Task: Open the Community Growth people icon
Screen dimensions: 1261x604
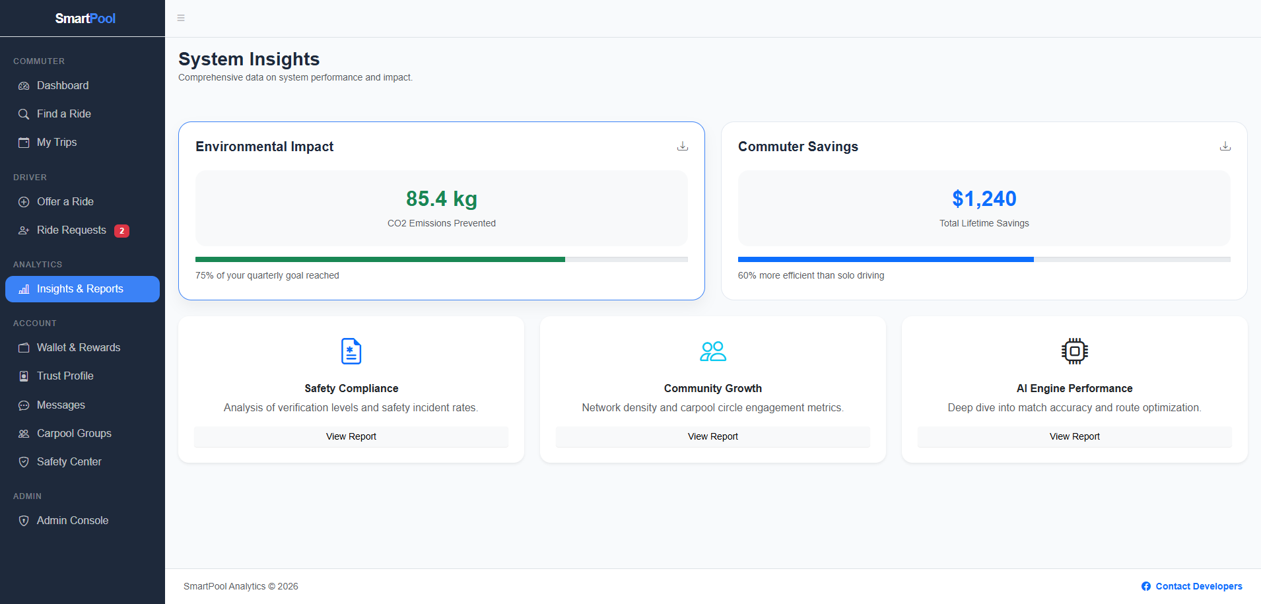Action: [x=713, y=351]
